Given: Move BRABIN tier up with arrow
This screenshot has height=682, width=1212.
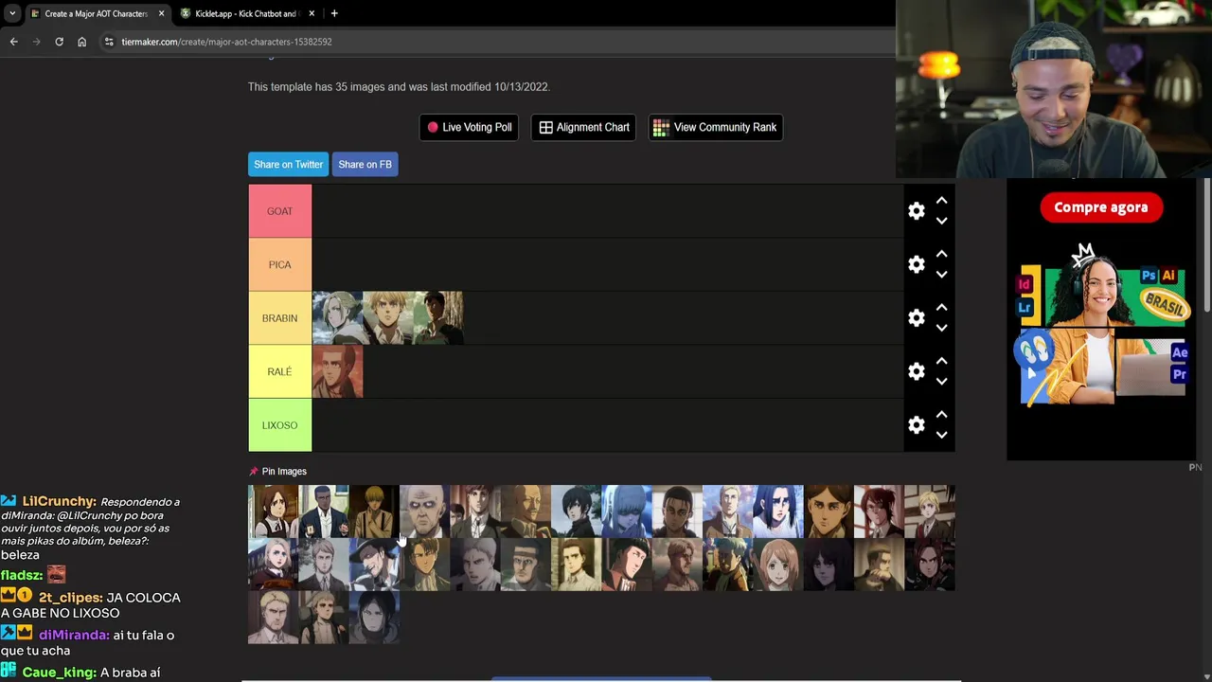Looking at the screenshot, I should [941, 308].
